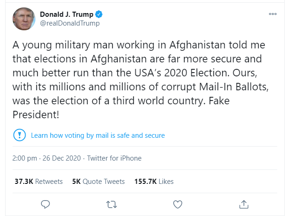Open the tweet's three-dot more options menu
Screen dimensions: 287x216
coord(273,14)
